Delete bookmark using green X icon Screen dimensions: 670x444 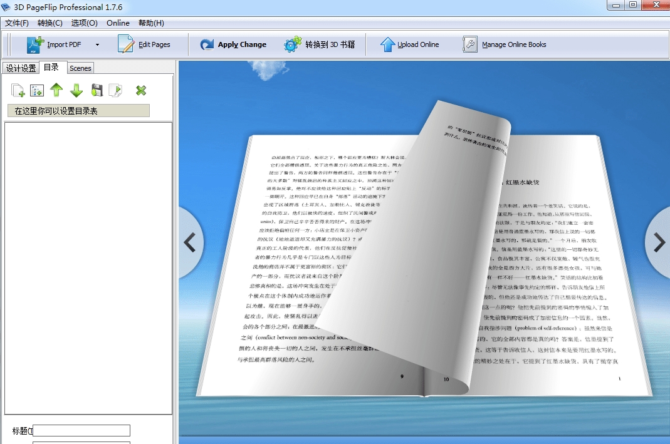tap(140, 90)
